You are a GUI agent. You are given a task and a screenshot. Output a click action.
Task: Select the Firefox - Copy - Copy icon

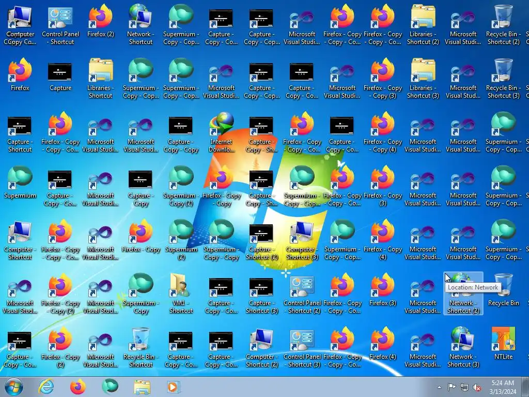pos(221,186)
